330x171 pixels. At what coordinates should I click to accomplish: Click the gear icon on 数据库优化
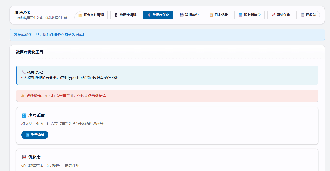[x=149, y=15]
